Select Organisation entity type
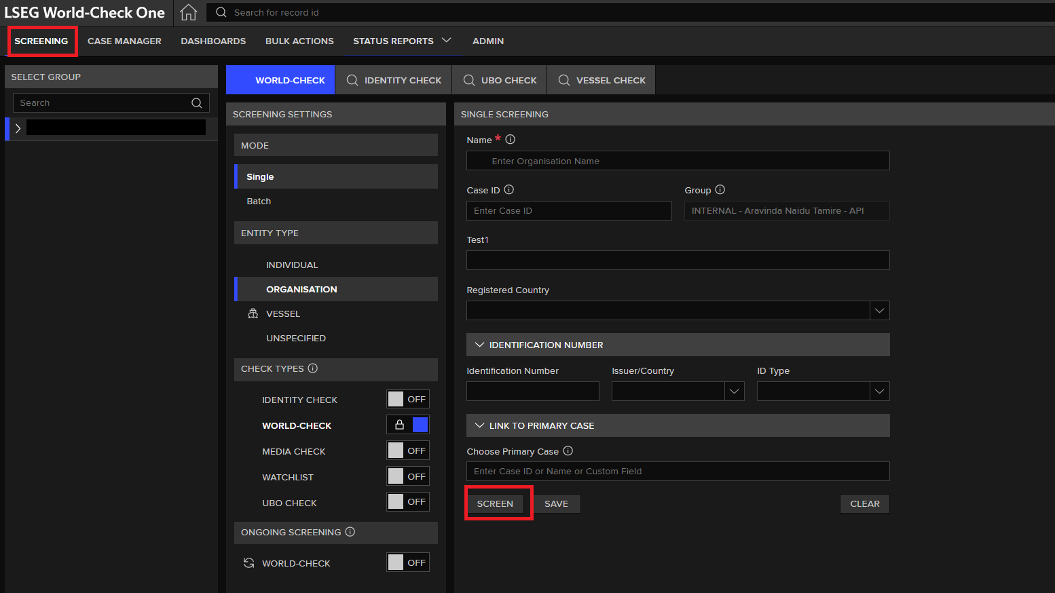 [x=336, y=289]
